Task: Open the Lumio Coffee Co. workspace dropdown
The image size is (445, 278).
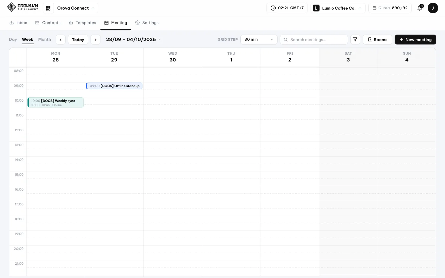Action: click(338, 8)
